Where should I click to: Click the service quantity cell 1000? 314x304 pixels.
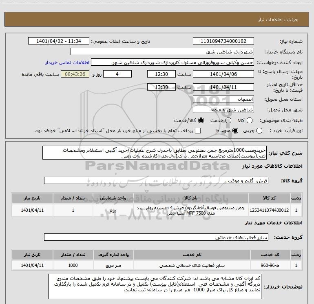(x=73, y=265)
